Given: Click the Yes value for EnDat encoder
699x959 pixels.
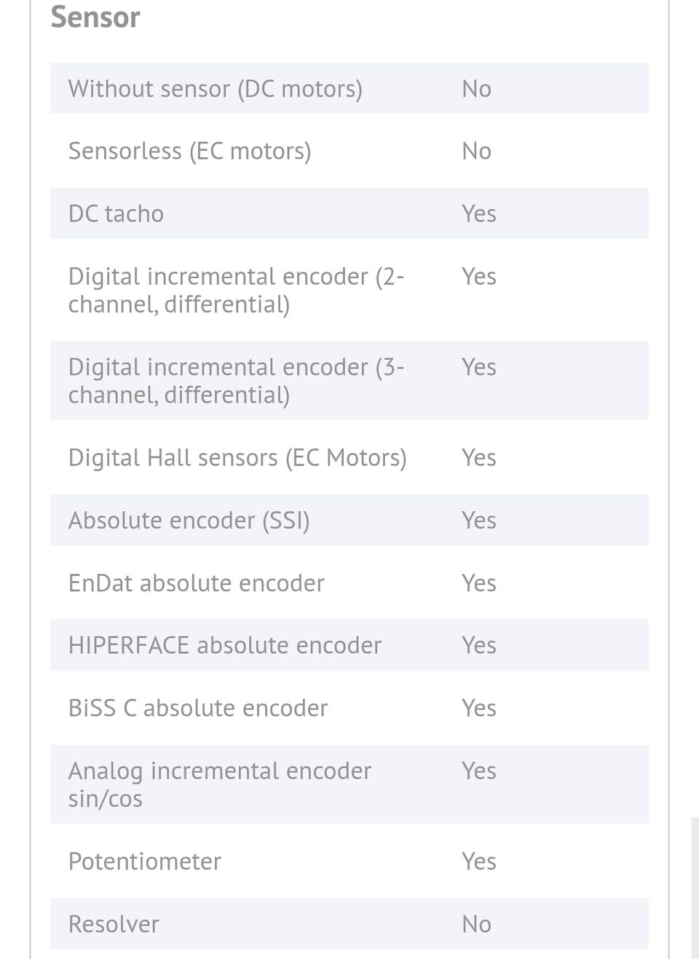Looking at the screenshot, I should click(478, 583).
